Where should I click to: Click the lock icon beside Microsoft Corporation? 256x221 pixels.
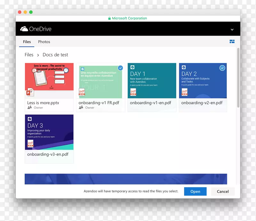coord(109,18)
